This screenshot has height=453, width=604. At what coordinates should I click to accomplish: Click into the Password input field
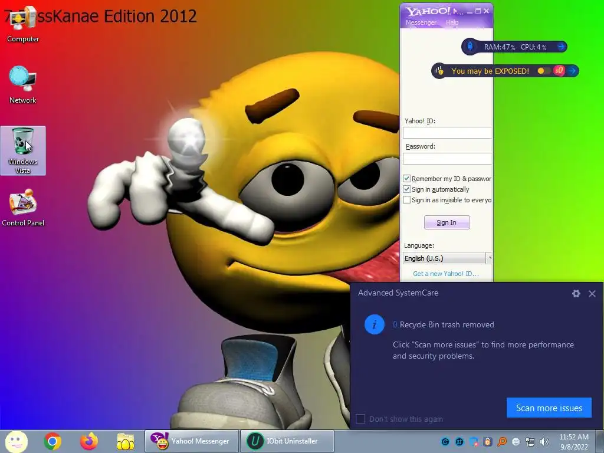[447, 158]
